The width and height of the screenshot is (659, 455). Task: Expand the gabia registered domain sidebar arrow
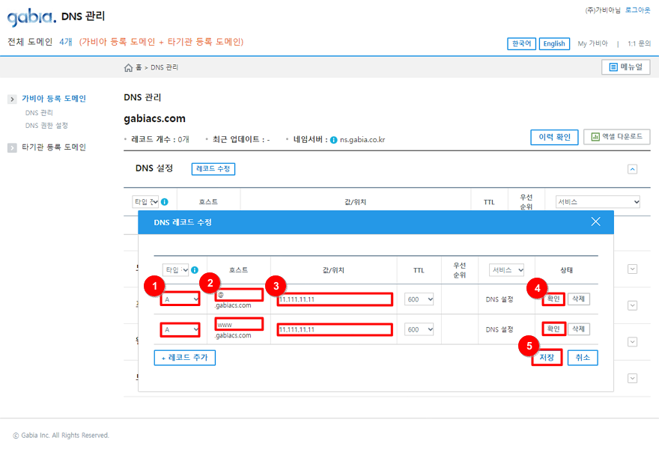tap(12, 99)
